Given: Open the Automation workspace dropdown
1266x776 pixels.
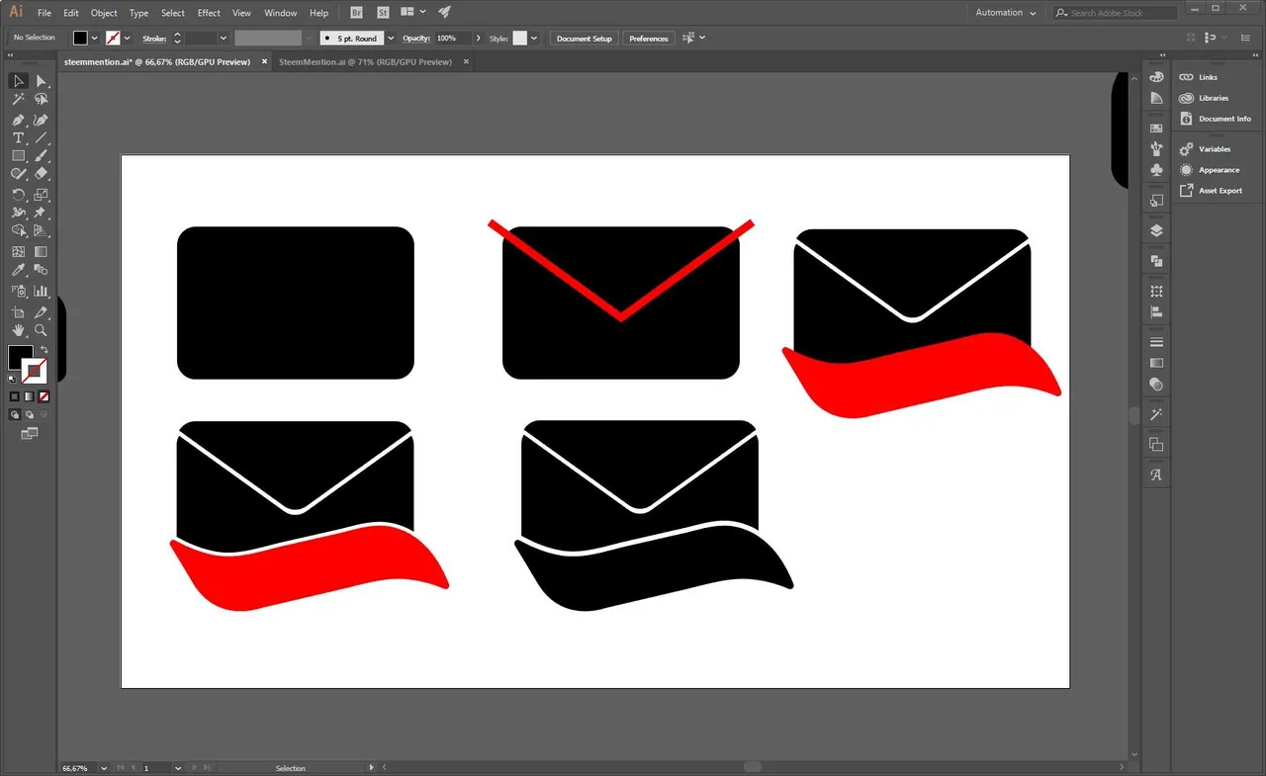Looking at the screenshot, I should point(1005,13).
